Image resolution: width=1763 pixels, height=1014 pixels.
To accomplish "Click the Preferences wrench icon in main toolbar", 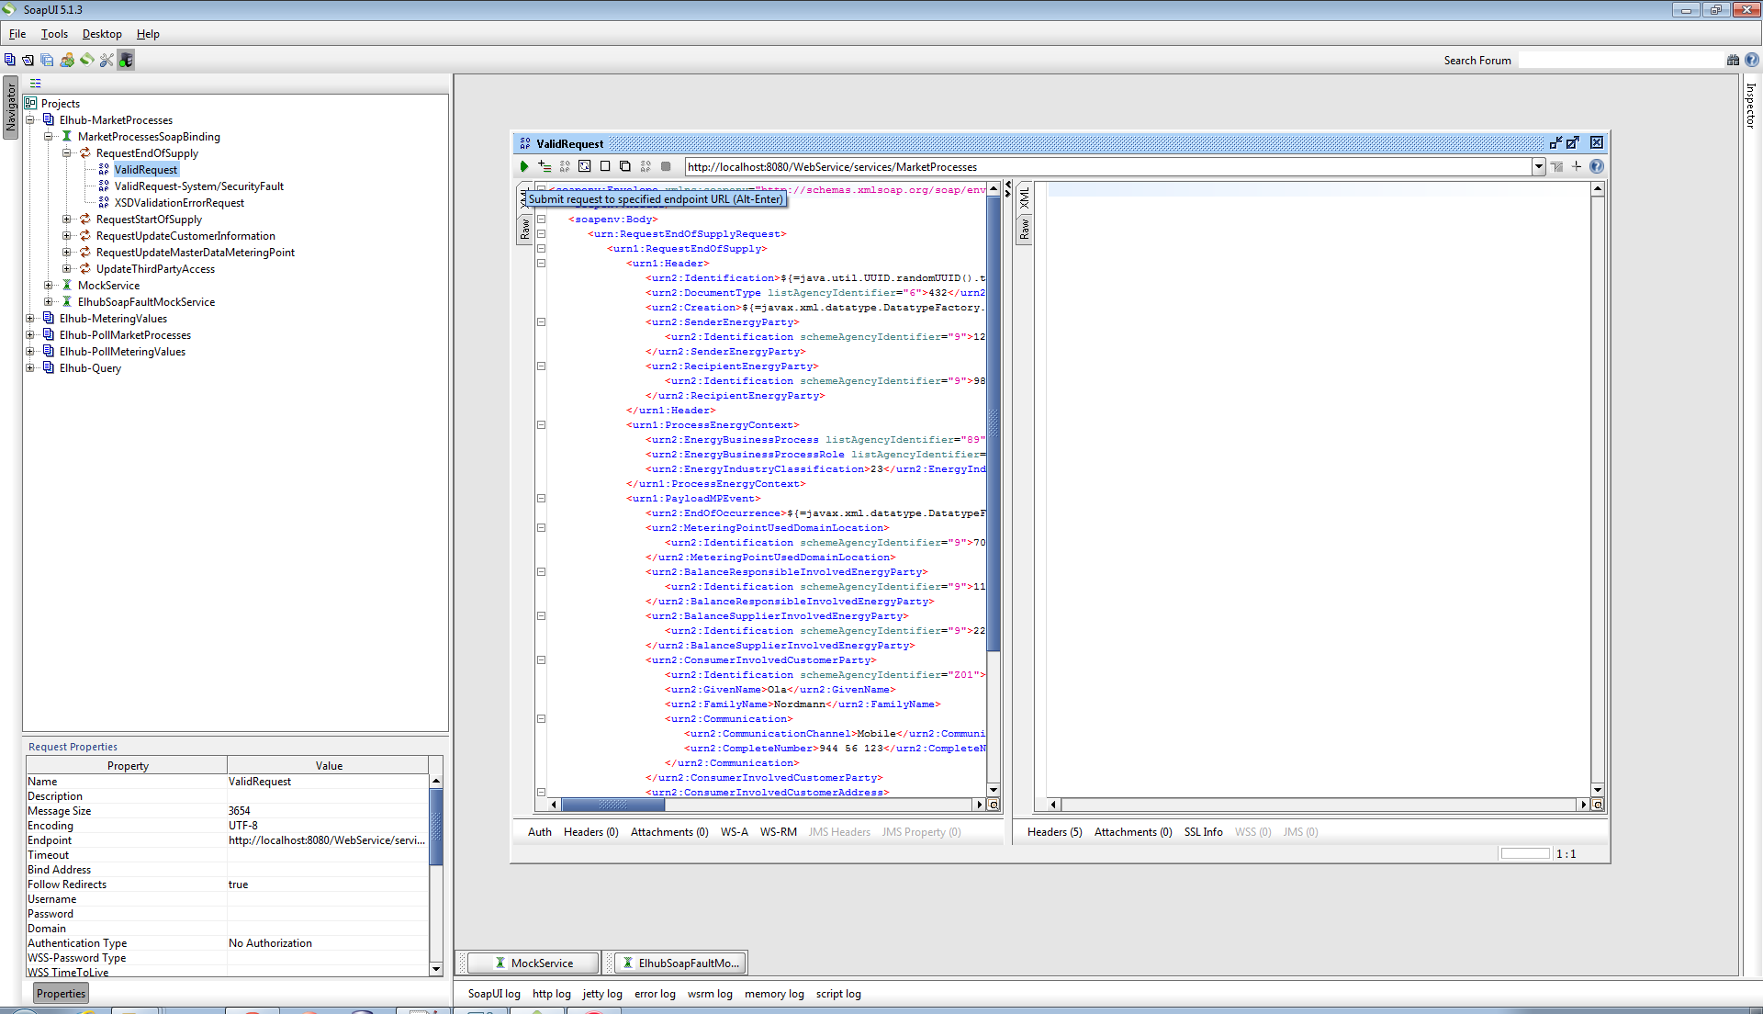I will pyautogui.click(x=107, y=60).
